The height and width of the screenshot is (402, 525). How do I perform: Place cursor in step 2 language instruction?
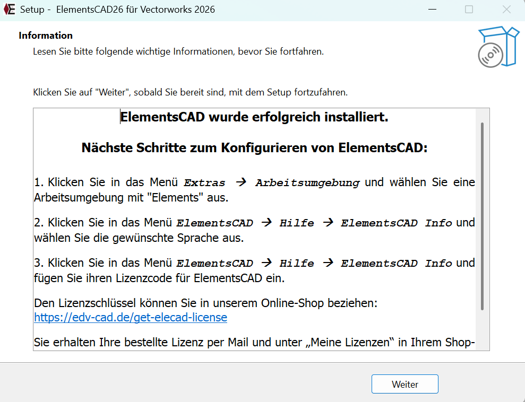pyautogui.click(x=139, y=238)
